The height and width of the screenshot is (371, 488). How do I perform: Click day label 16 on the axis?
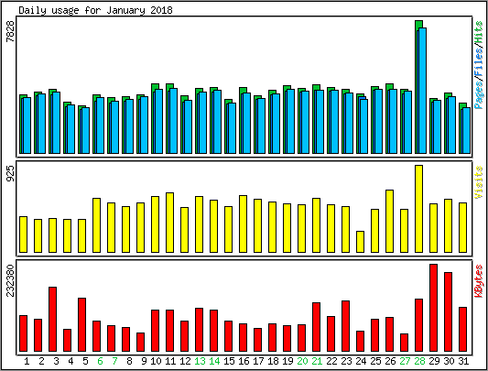[244, 361]
